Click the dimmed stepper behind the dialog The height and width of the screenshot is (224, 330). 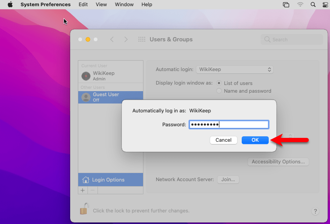[x=290, y=136]
